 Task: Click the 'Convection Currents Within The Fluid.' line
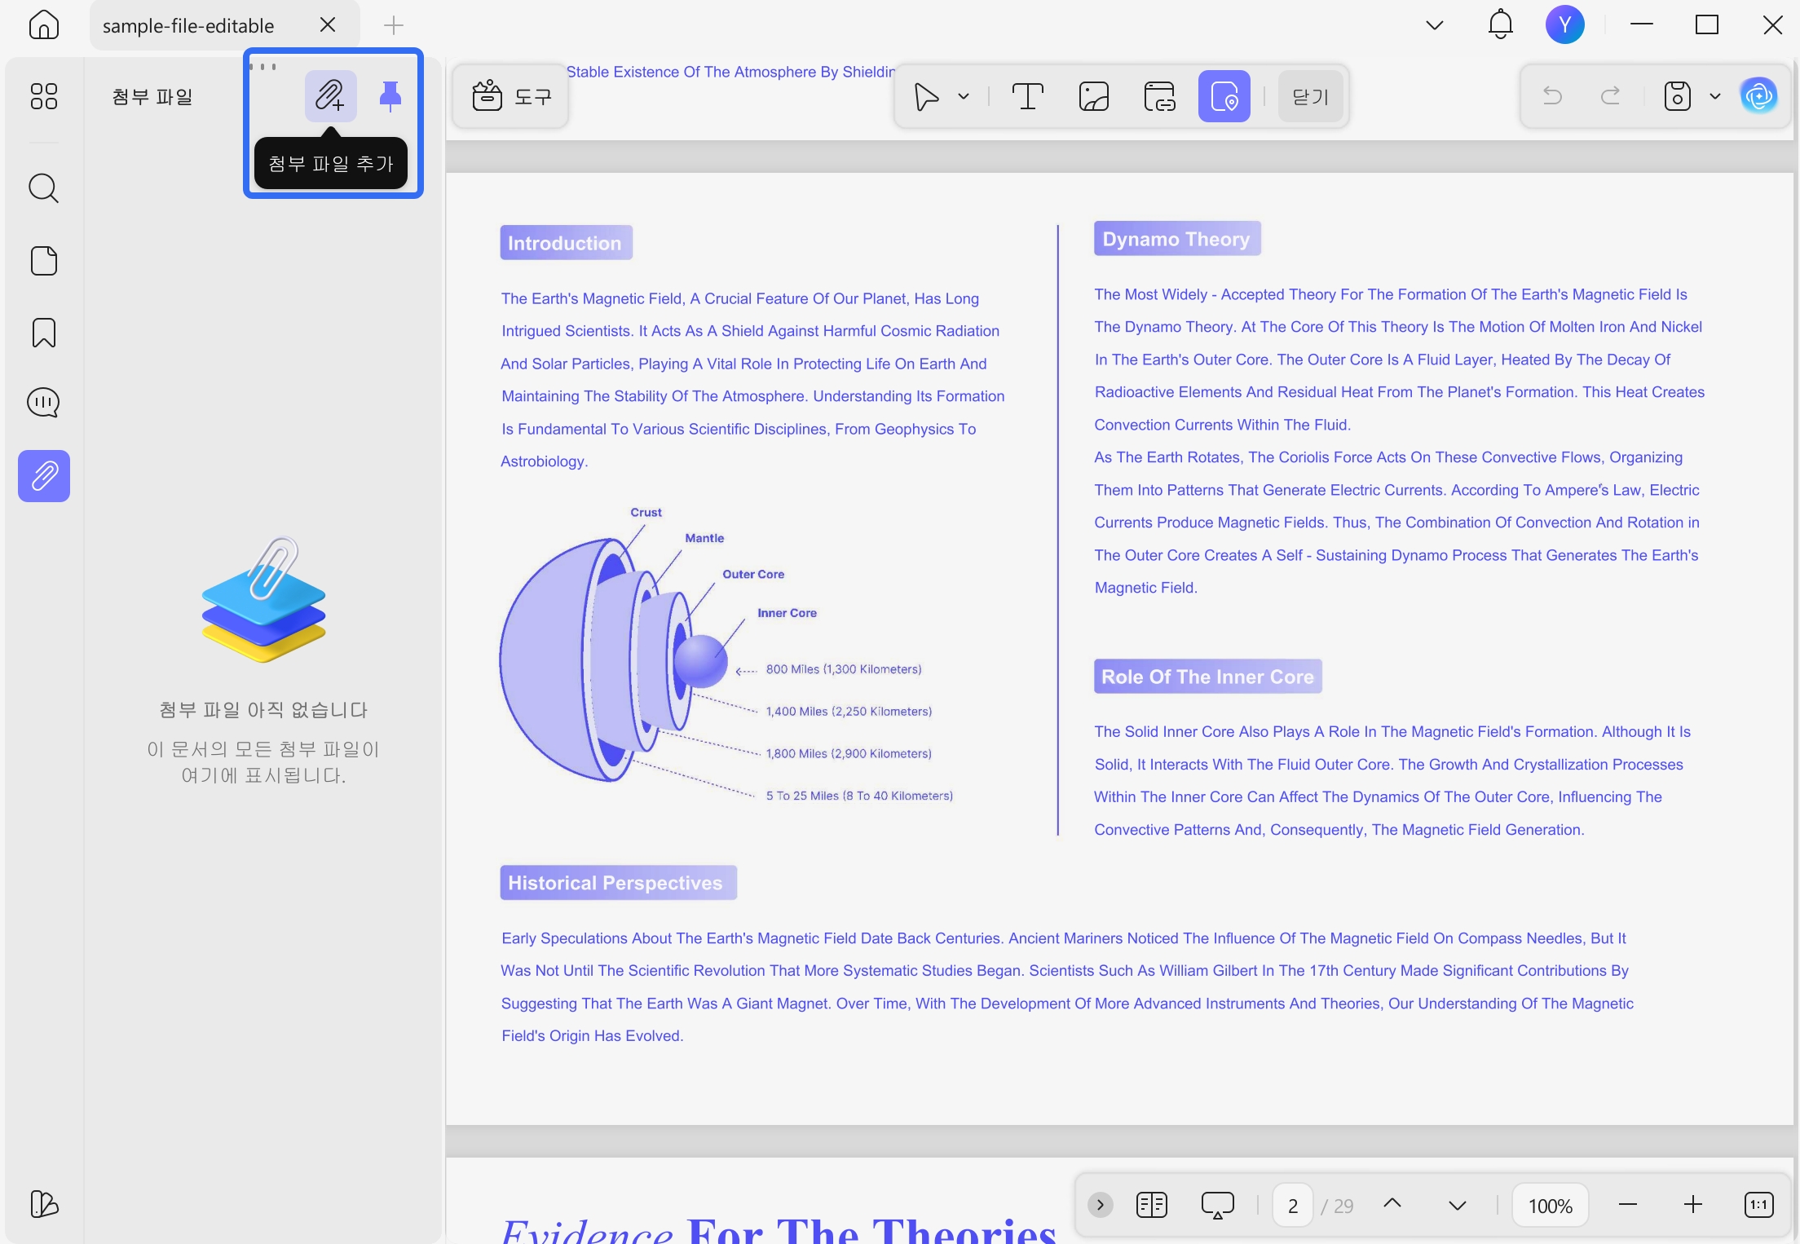pos(1223,425)
